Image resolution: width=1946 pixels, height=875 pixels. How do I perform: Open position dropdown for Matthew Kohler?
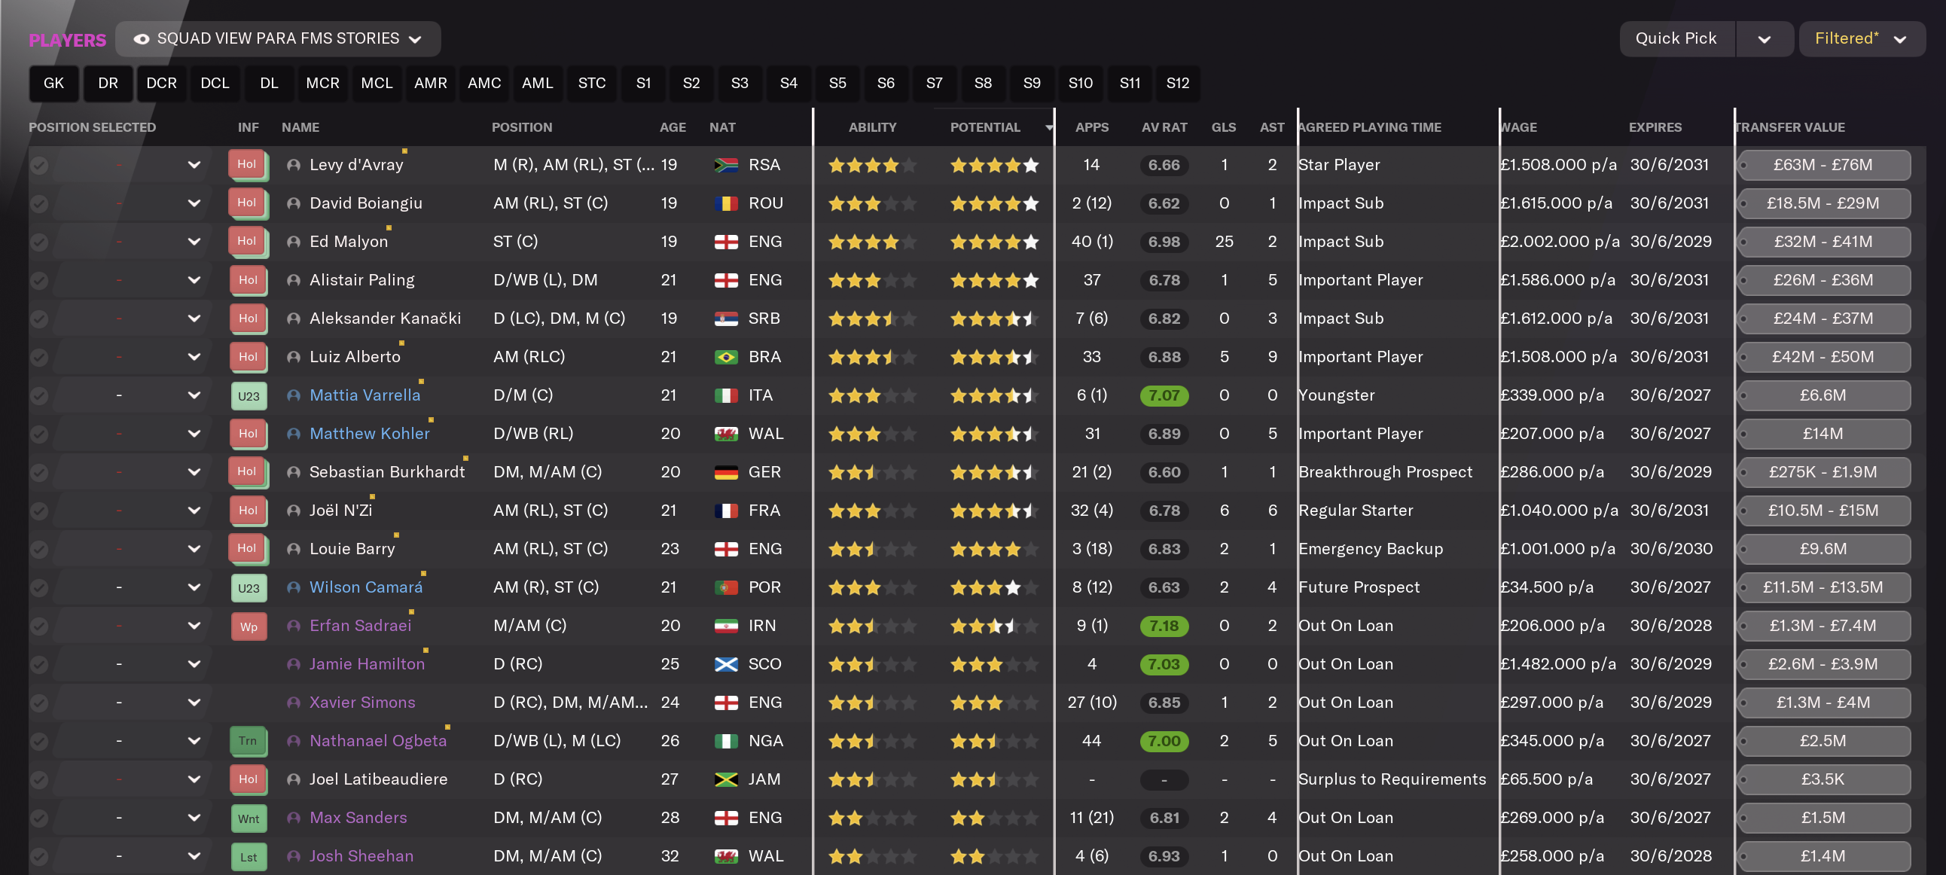[x=194, y=434]
